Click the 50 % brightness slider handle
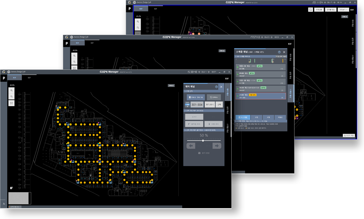Screen dimensions: 364x219 pos(203,140)
